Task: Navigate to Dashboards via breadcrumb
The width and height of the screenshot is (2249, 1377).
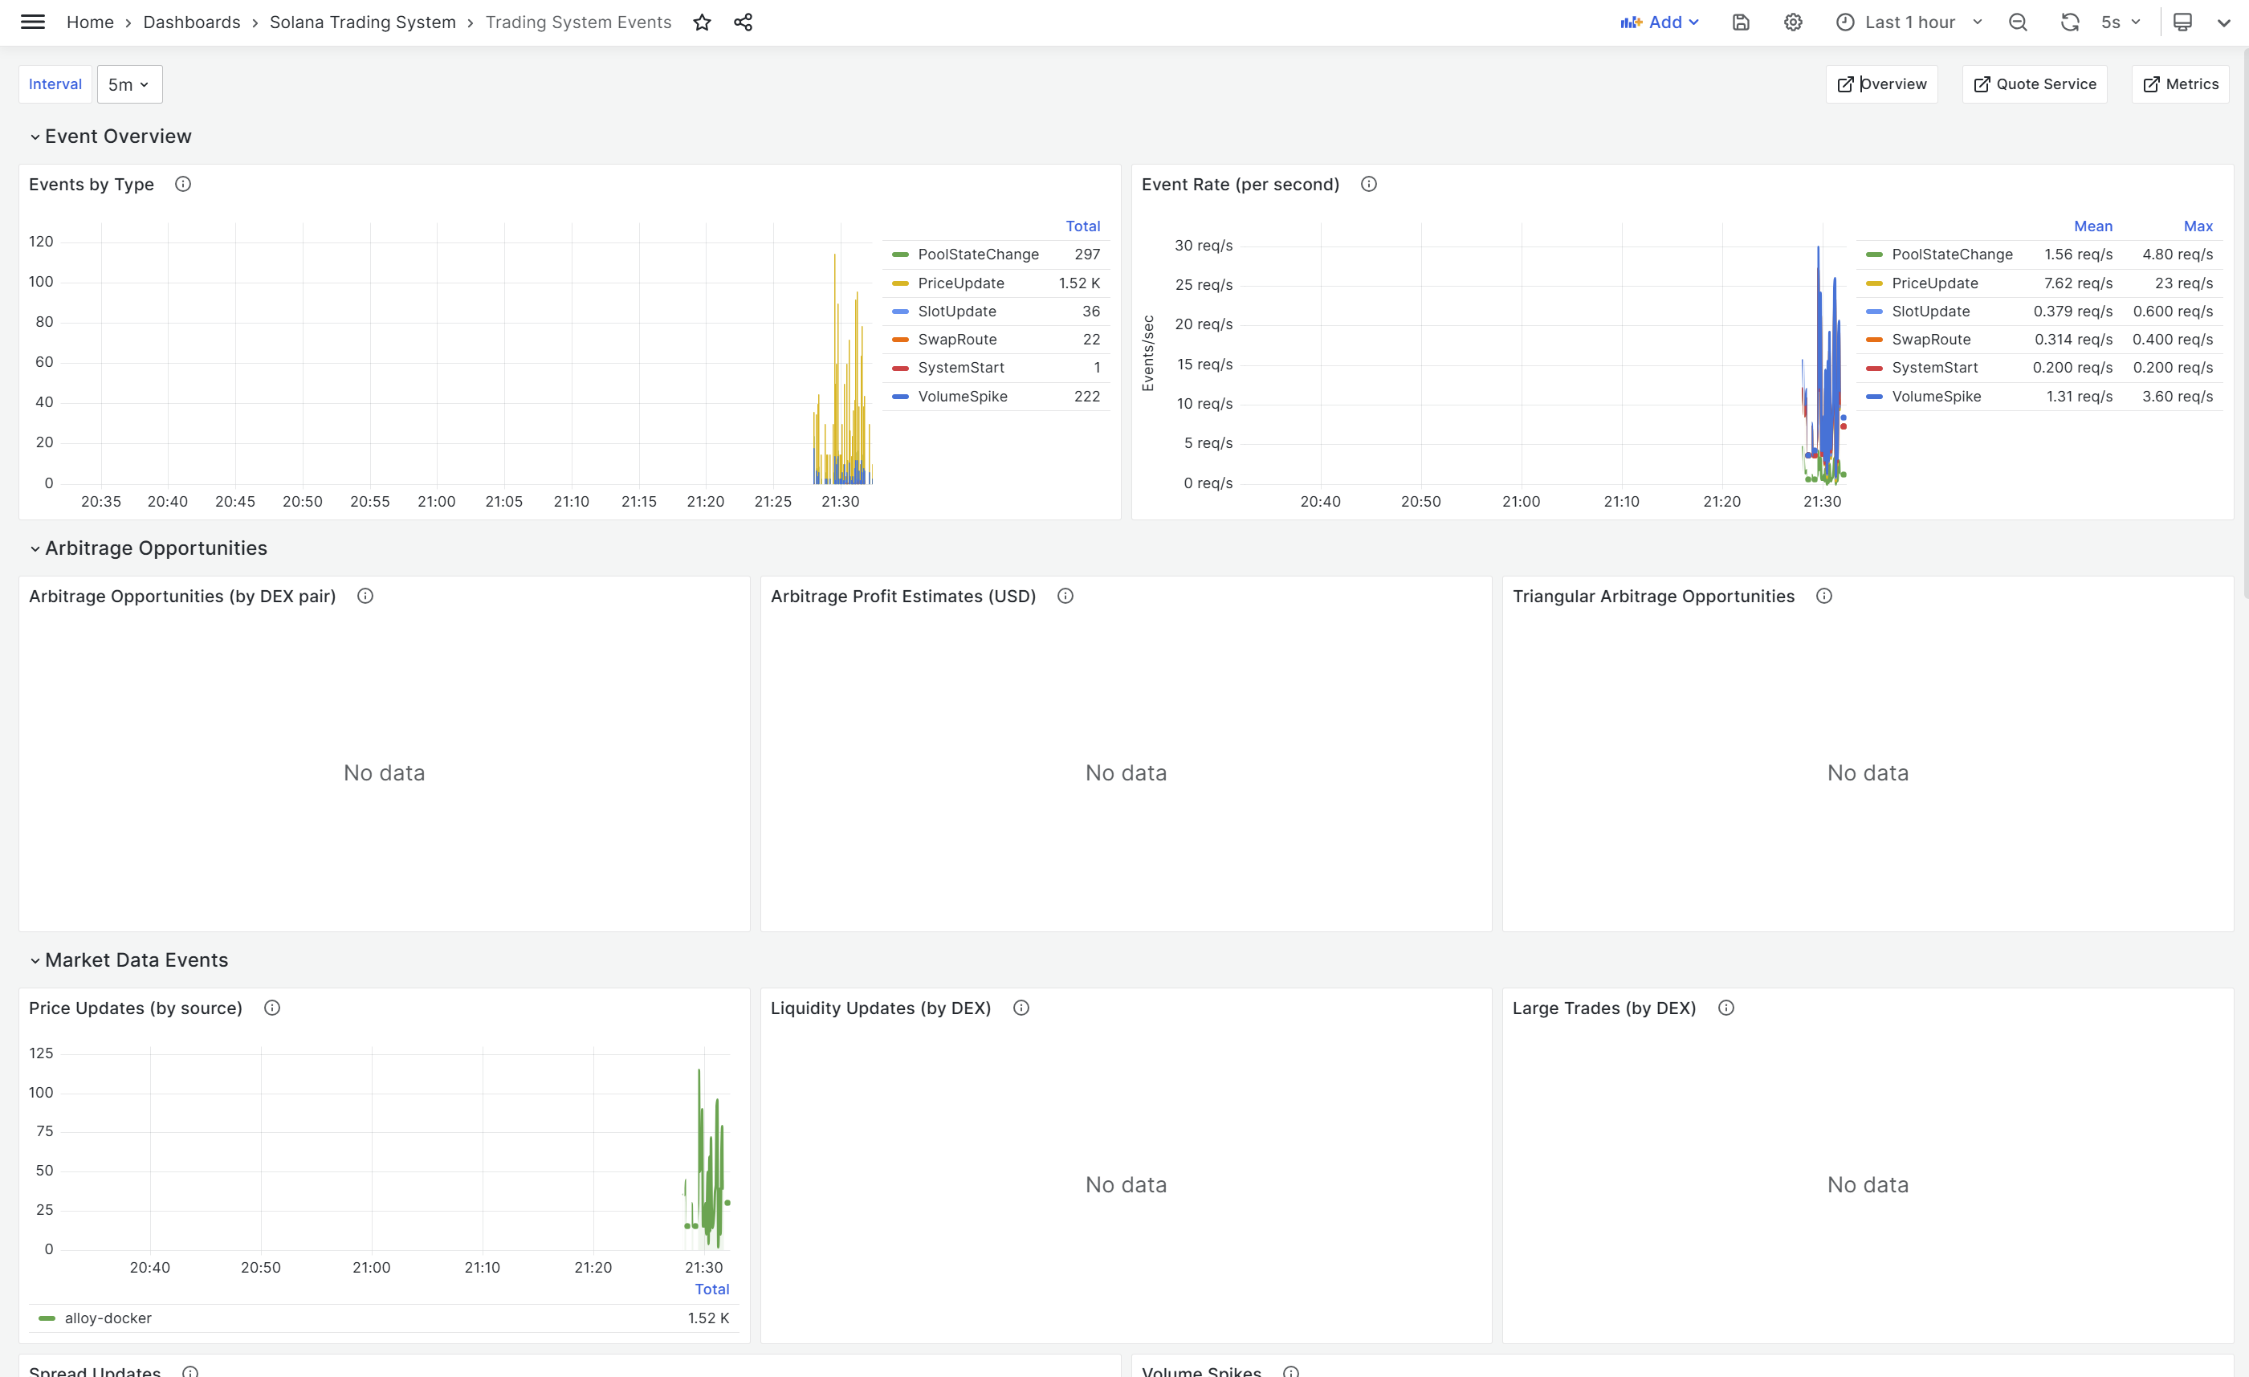Action: 192,22
